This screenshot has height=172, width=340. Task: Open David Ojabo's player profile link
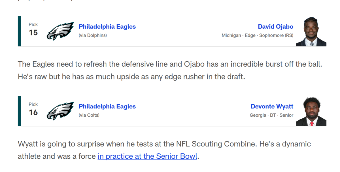point(275,27)
